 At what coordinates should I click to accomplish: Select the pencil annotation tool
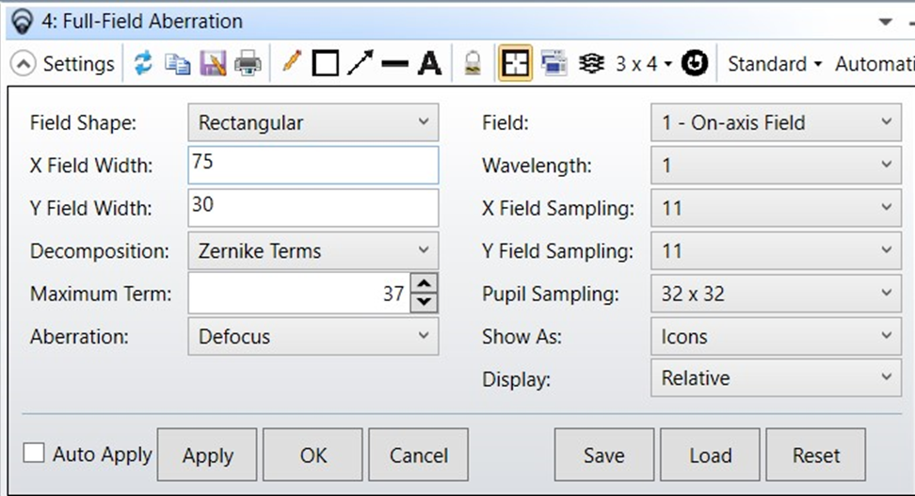point(291,63)
